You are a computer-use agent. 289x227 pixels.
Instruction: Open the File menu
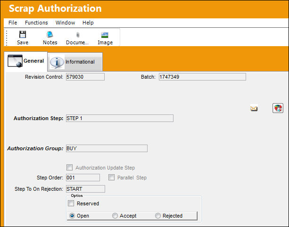coord(13,23)
